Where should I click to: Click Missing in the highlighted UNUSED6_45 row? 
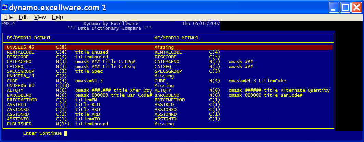click(x=164, y=47)
